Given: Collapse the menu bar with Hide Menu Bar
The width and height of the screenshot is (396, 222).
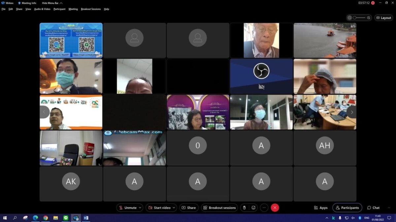Looking at the screenshot, I should 52,3.
